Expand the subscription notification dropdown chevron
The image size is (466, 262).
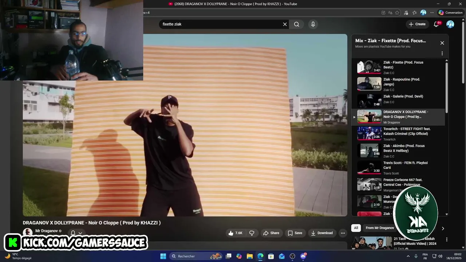[x=80, y=233]
